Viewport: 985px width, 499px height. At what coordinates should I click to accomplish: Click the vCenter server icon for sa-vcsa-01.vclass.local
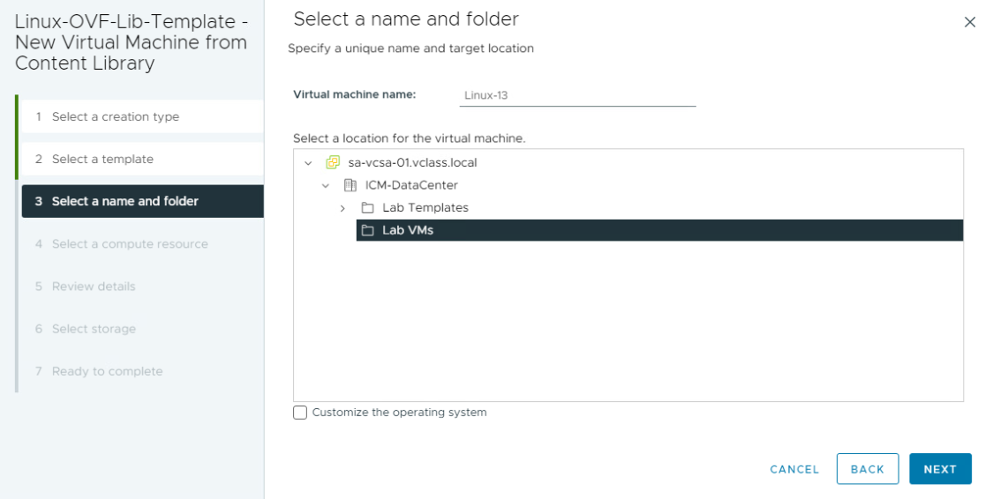(333, 162)
